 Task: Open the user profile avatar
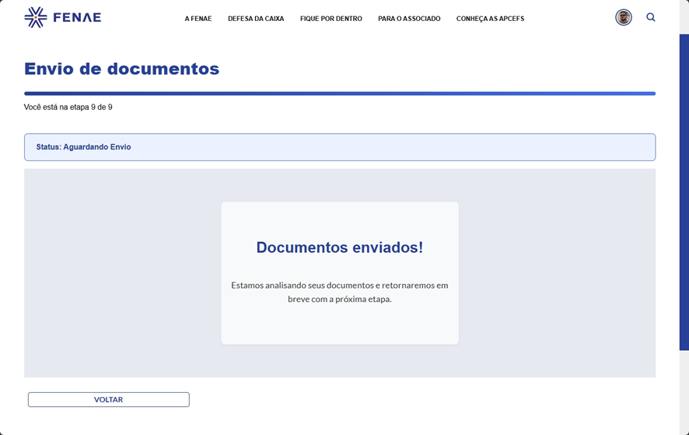[x=623, y=17]
